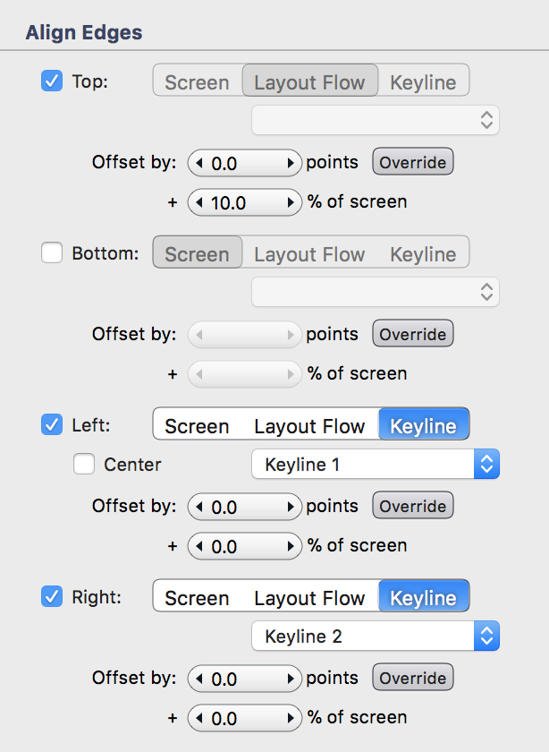This screenshot has height=752, width=549.
Task: Decrease the Left offset points value
Action: pyautogui.click(x=198, y=508)
